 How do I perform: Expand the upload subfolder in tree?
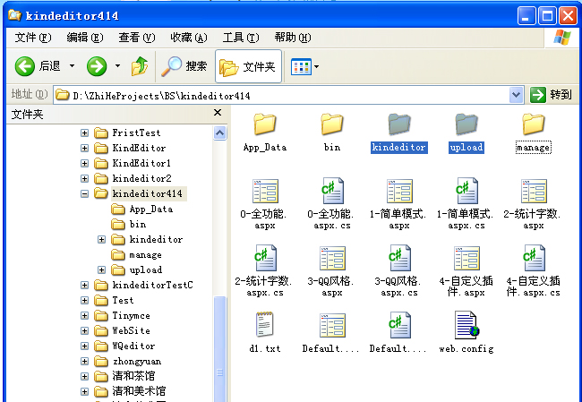coord(101,269)
